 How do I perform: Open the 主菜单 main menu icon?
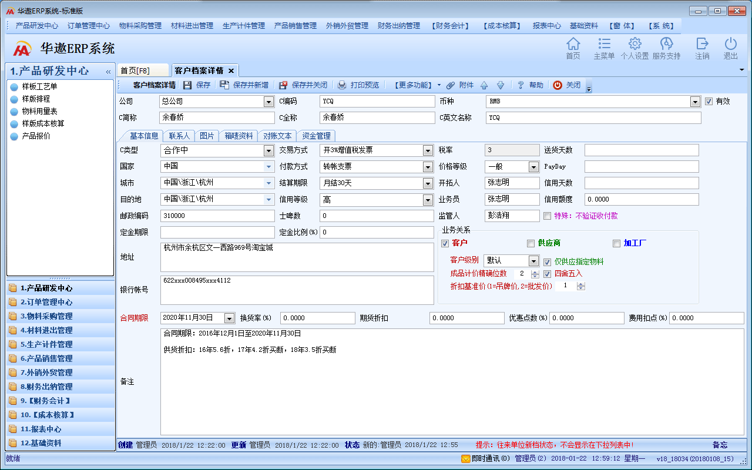[x=604, y=43]
